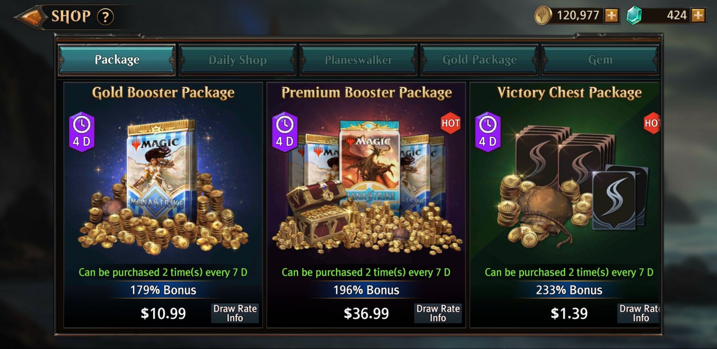The width and height of the screenshot is (717, 349).
Task: Select the Gold Package tab
Action: 479,60
